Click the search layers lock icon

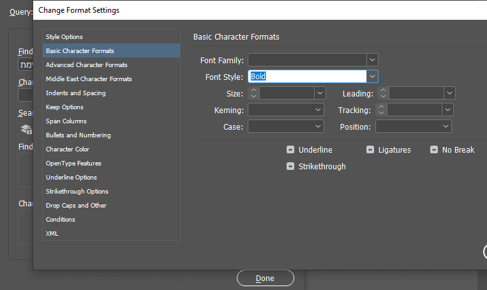[26, 130]
